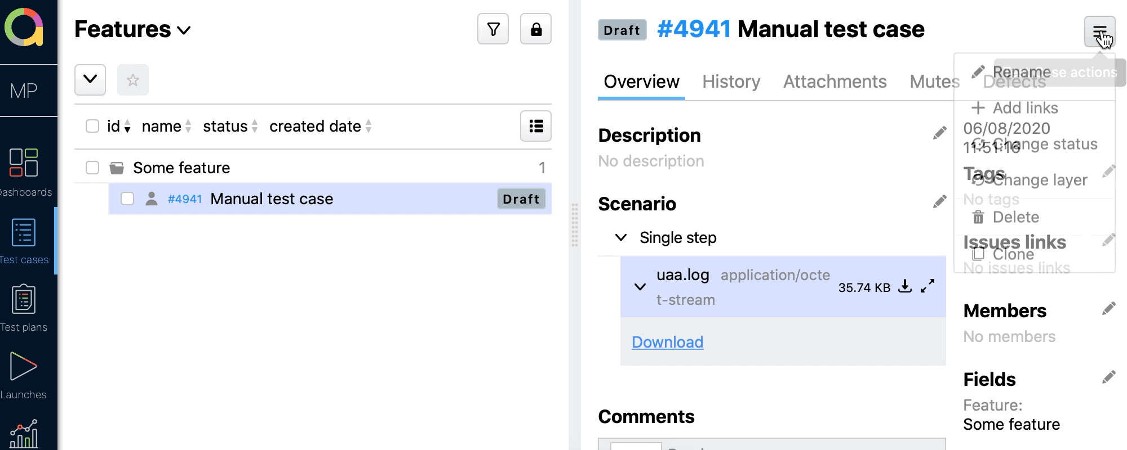Click the #4941 id in the case title
The image size is (1127, 450).
pos(694,29)
